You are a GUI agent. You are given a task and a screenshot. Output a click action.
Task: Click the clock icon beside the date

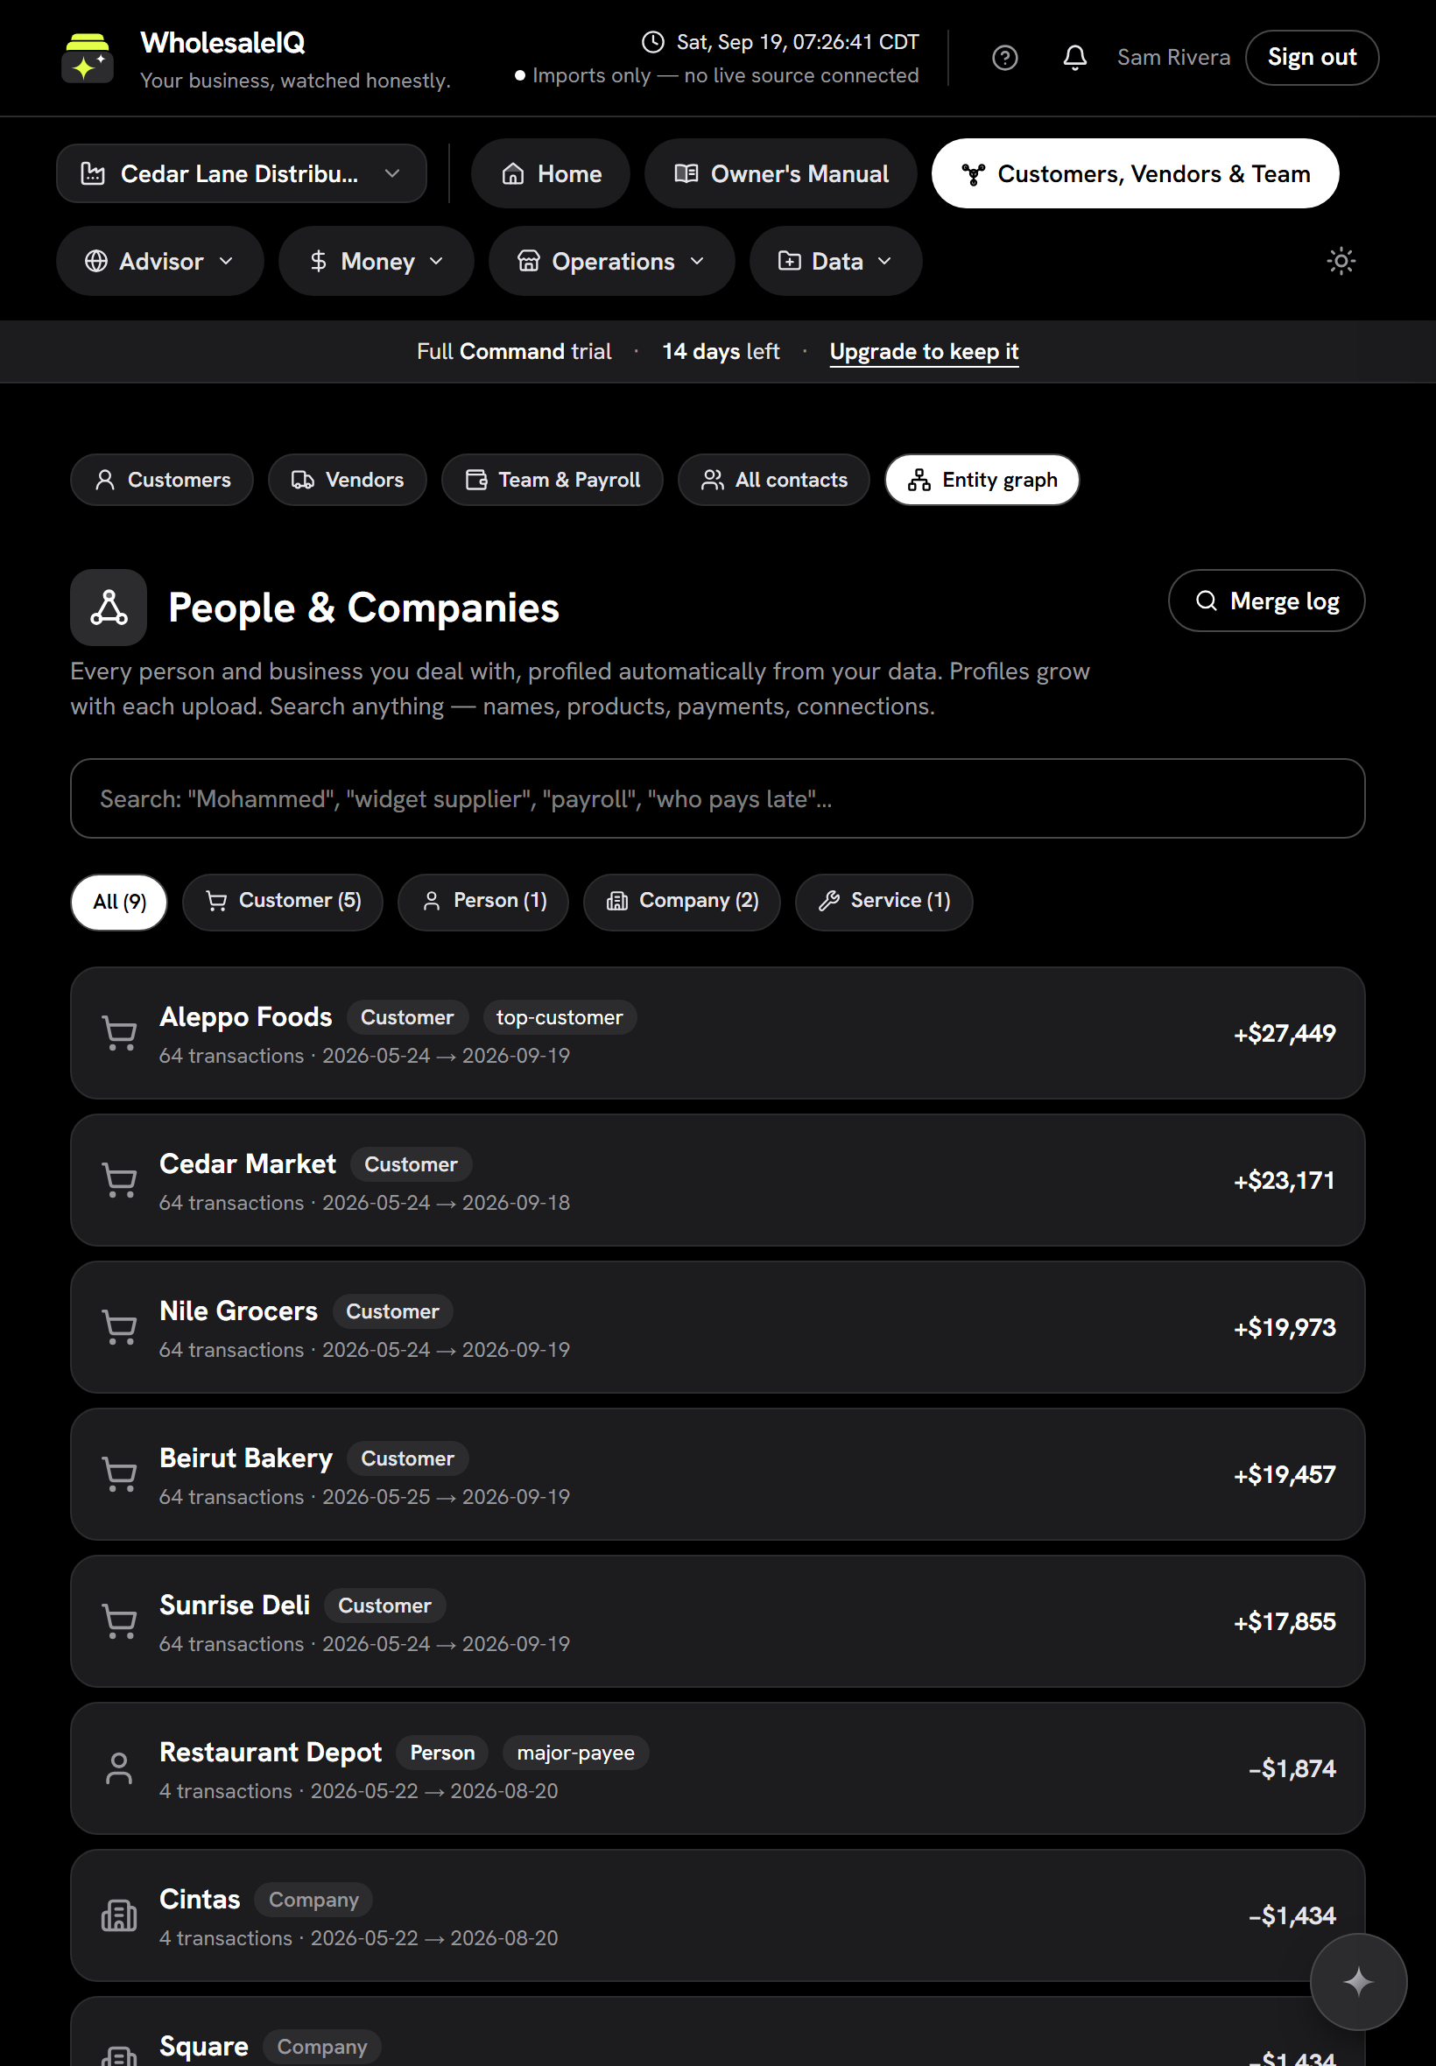652,42
